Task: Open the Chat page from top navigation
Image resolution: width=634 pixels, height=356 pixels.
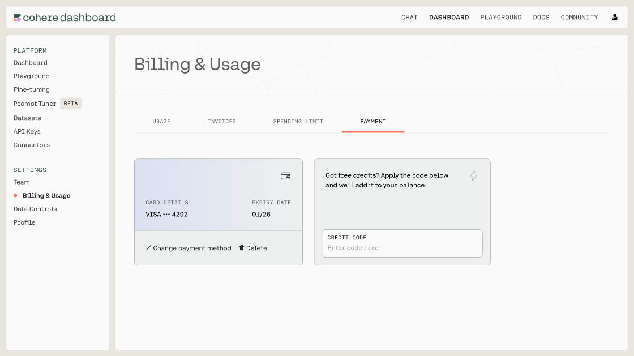Action: (x=409, y=18)
